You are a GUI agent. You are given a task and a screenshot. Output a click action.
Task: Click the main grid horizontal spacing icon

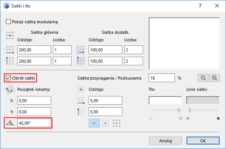coord(10,50)
